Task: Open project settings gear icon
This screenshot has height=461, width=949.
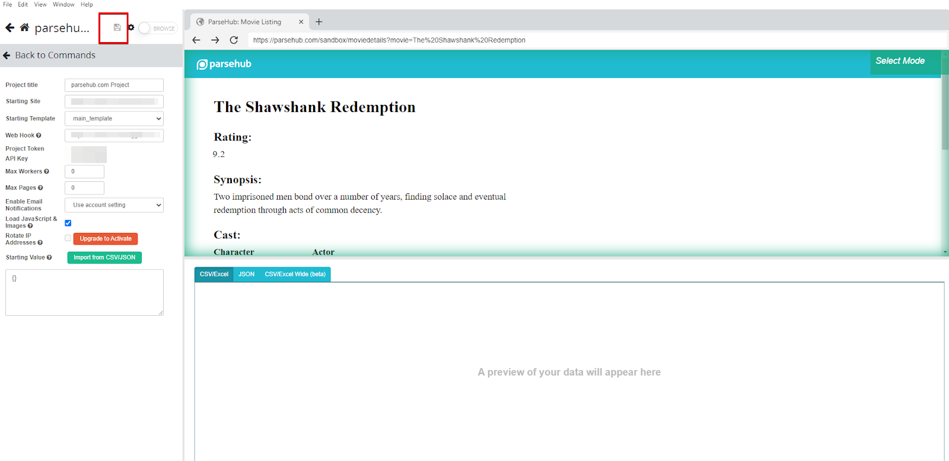Action: (x=131, y=27)
